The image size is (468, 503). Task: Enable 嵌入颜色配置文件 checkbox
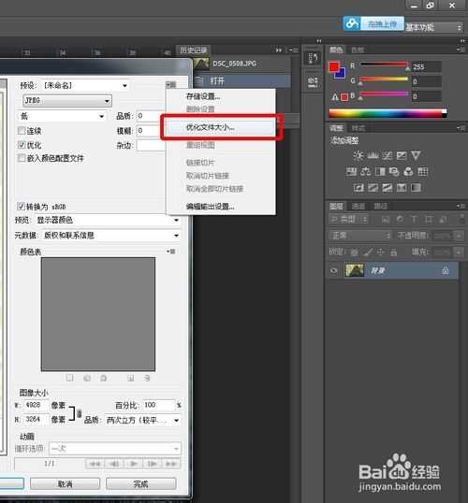[22, 158]
